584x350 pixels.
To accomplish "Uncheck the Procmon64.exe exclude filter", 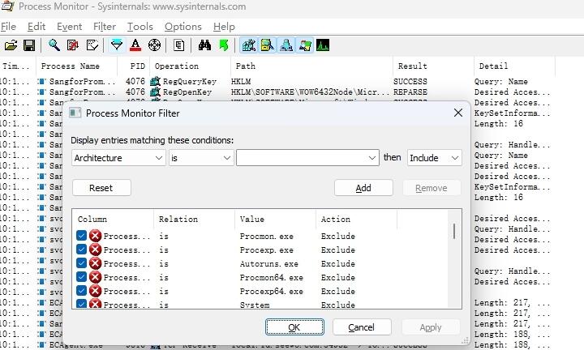I will 81,277.
